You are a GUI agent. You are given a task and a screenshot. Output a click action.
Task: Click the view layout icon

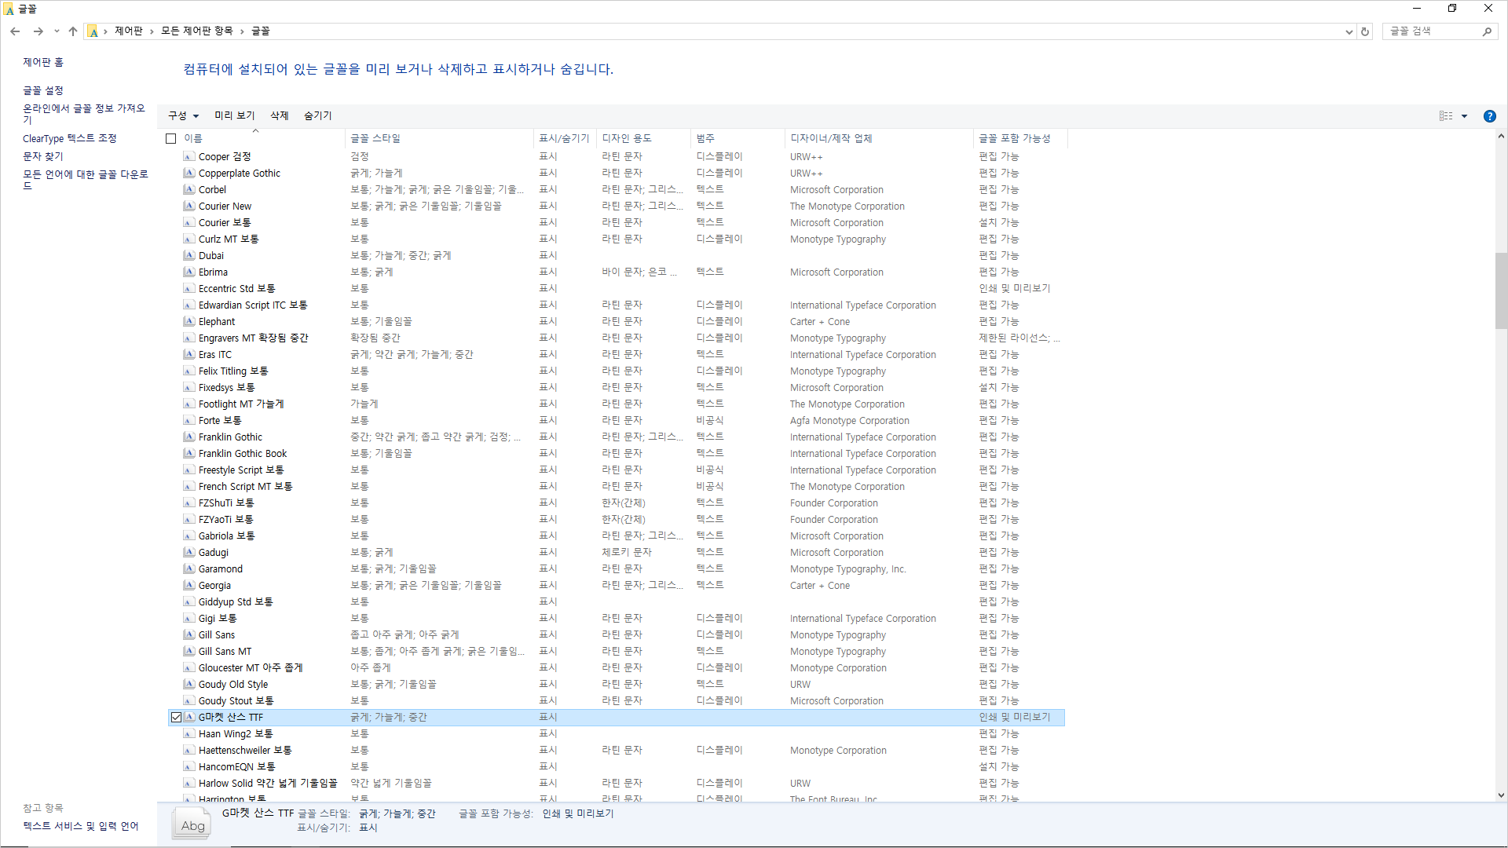pyautogui.click(x=1446, y=116)
